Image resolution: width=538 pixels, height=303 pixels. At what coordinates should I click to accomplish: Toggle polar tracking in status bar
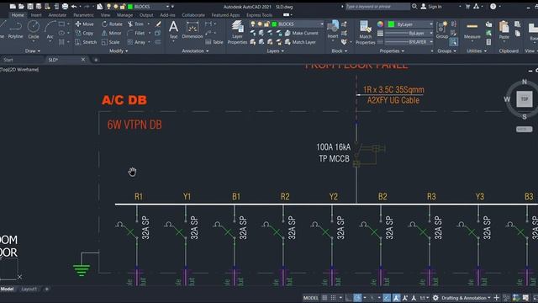point(357,298)
